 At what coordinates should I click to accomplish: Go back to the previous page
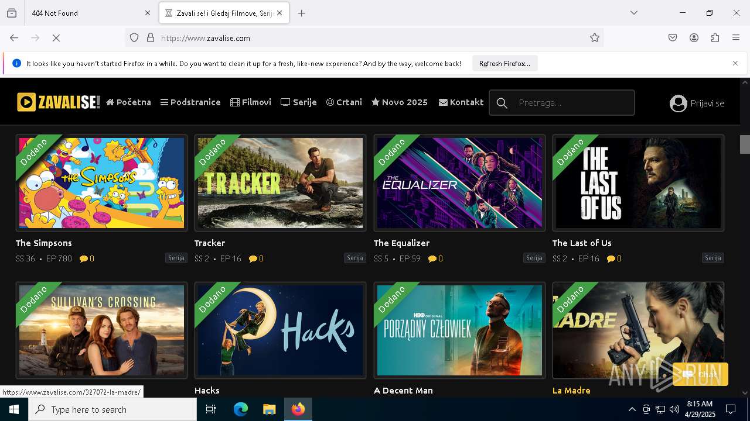[x=14, y=37]
